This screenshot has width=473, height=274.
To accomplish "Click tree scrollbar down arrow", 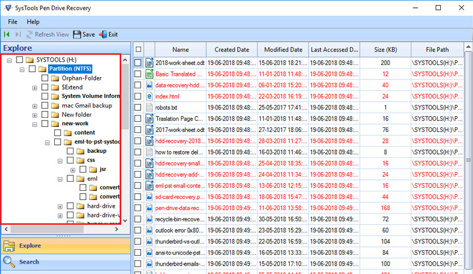I will (x=125, y=221).
